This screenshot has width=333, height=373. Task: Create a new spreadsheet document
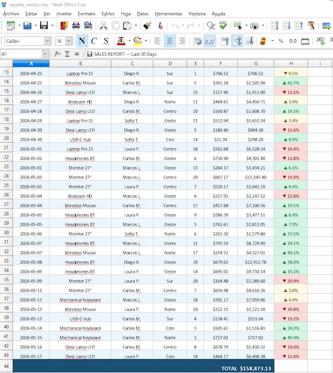point(10,26)
